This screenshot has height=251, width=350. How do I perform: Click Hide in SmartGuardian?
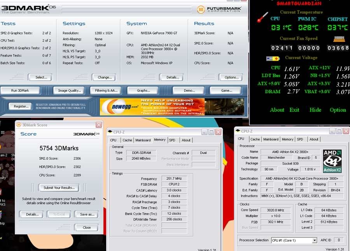point(315,110)
